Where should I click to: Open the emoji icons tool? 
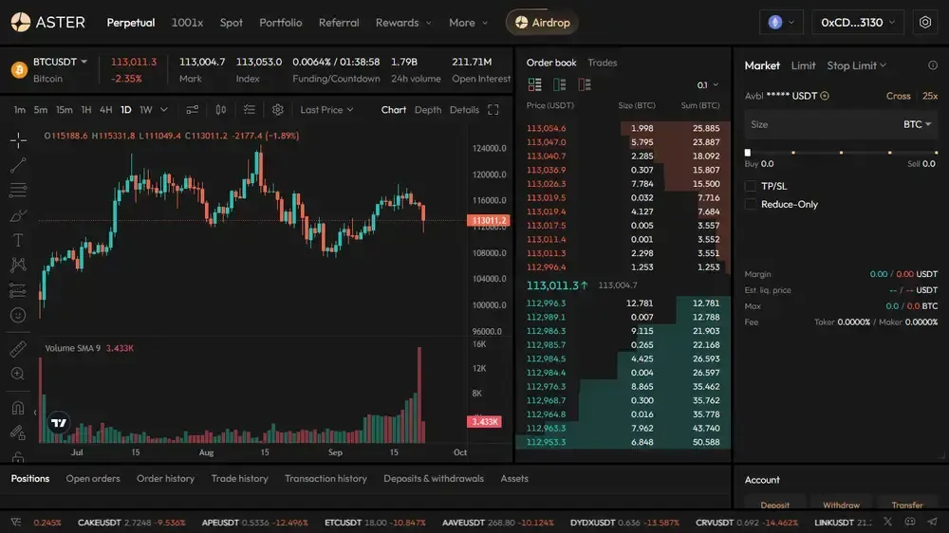18,315
